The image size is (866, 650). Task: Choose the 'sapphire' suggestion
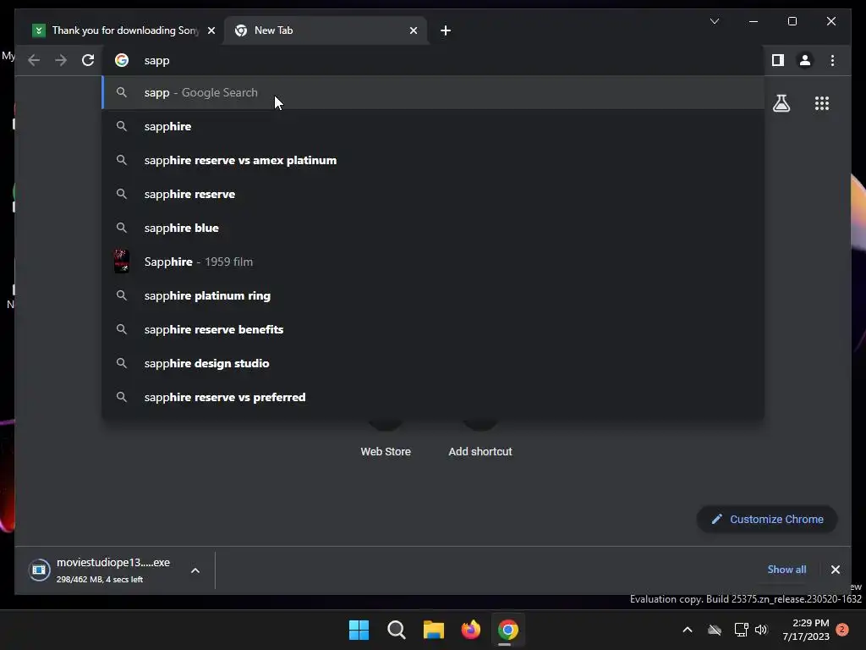pyautogui.click(x=433, y=126)
